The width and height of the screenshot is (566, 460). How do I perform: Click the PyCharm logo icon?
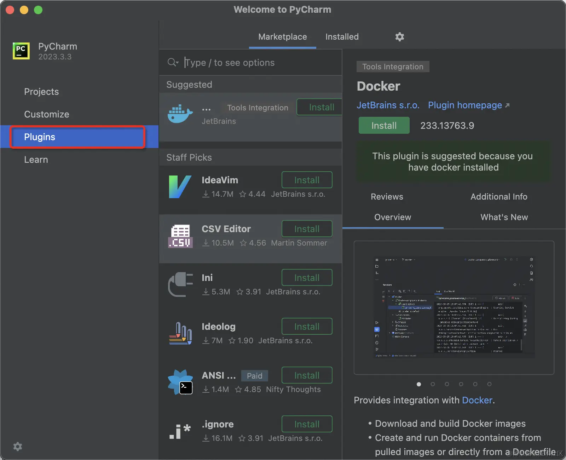tap(21, 51)
